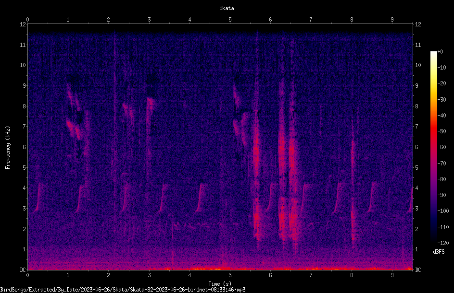Select the 'Frequency (kHz)' axis label
This screenshot has height=293, width=454.
8,148
